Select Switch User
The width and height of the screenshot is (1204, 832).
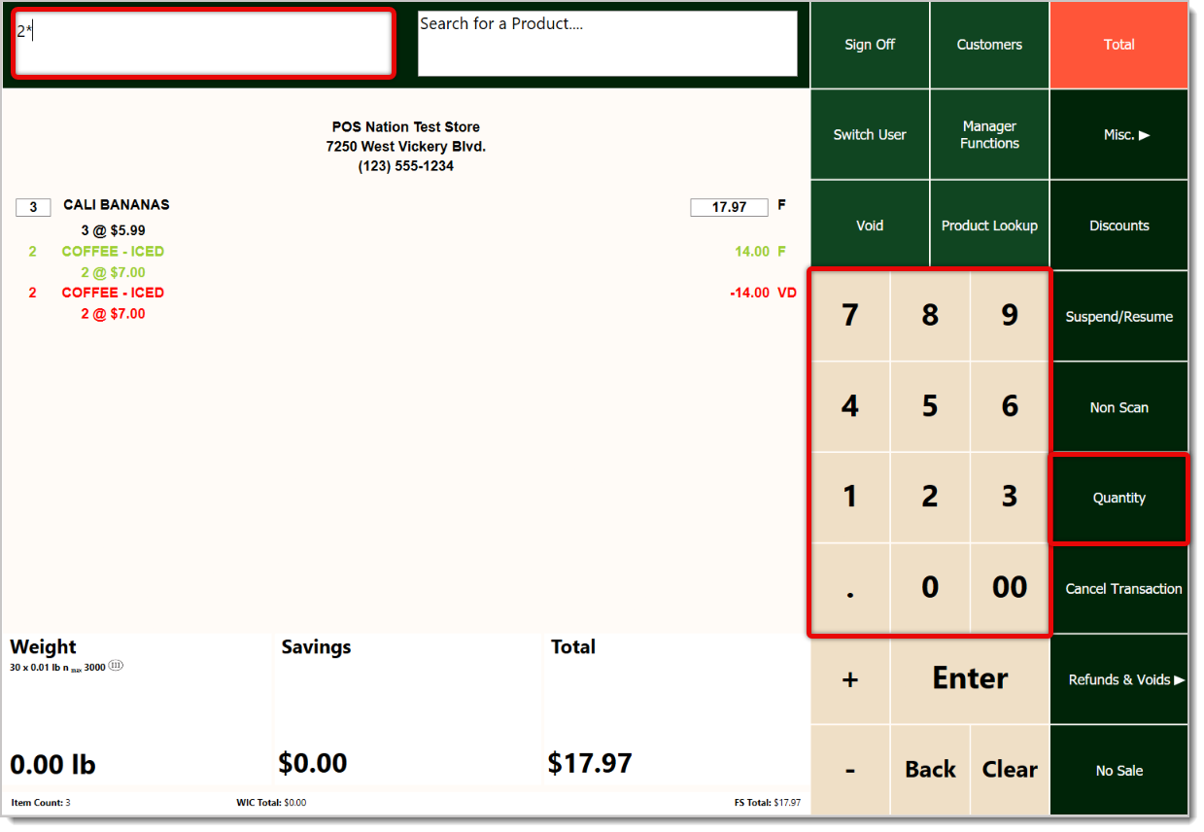(x=870, y=135)
